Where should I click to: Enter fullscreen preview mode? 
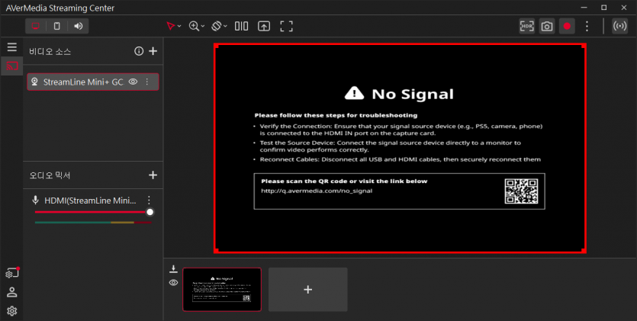click(x=286, y=27)
